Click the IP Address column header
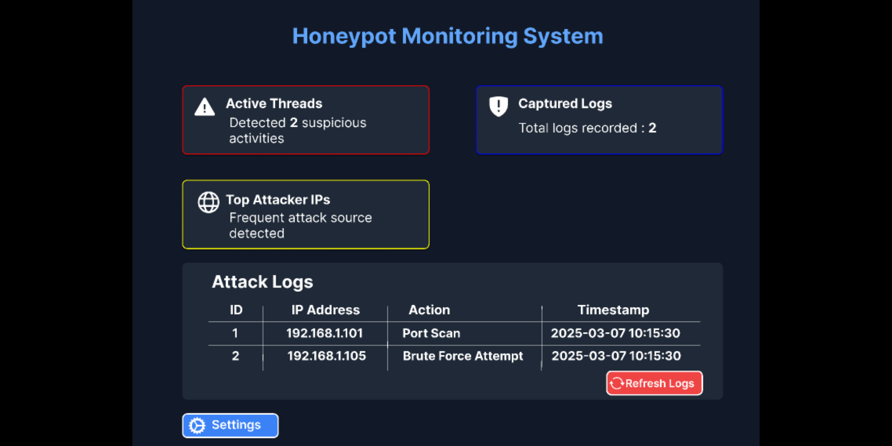This screenshot has height=446, width=892. 325,310
